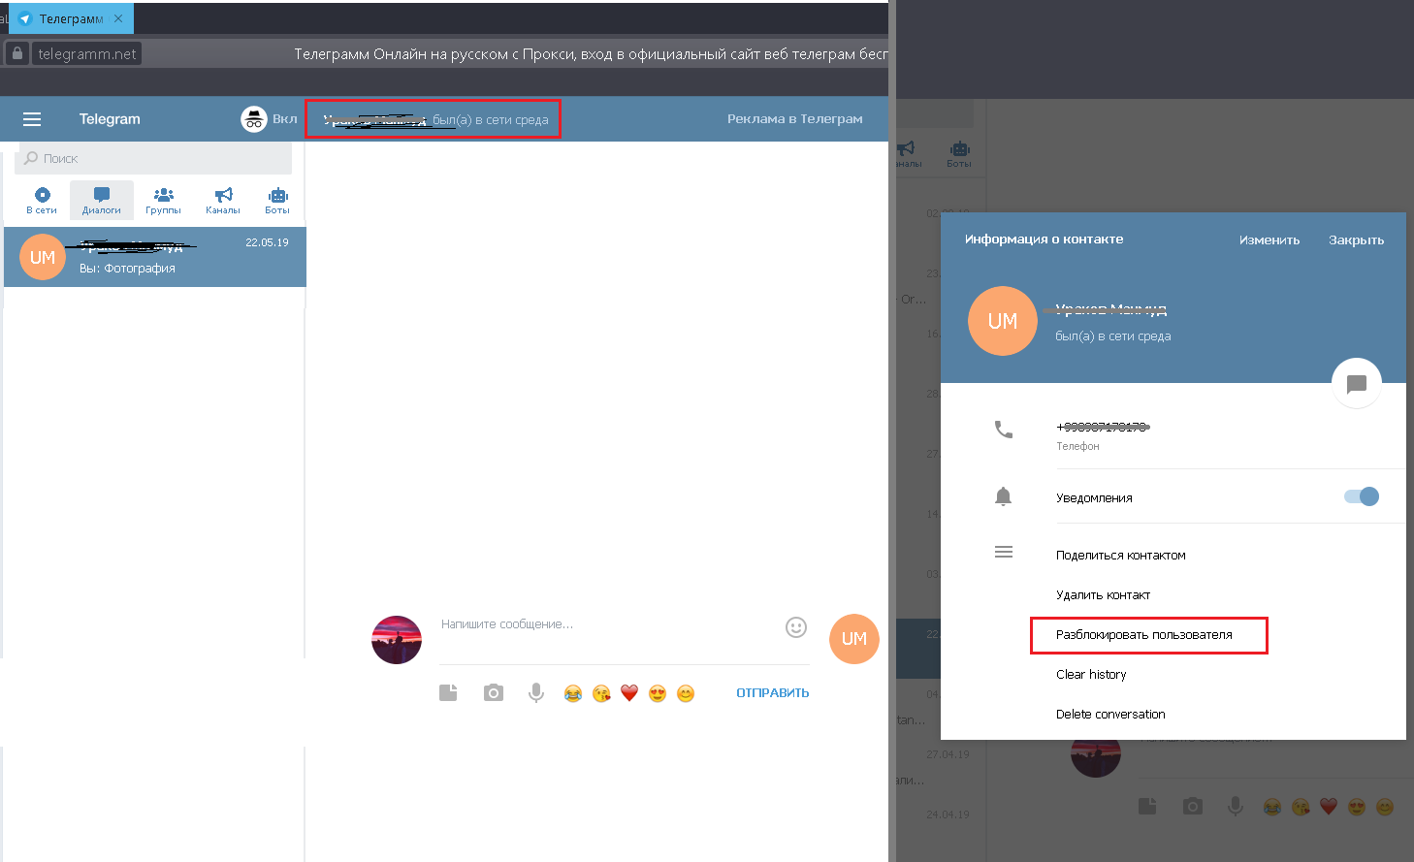The height and width of the screenshot is (862, 1414).
Task: Insert the blushing smile emoji in left compose bar
Action: 686,693
